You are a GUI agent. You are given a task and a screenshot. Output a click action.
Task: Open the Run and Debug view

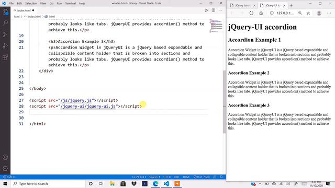[5, 46]
